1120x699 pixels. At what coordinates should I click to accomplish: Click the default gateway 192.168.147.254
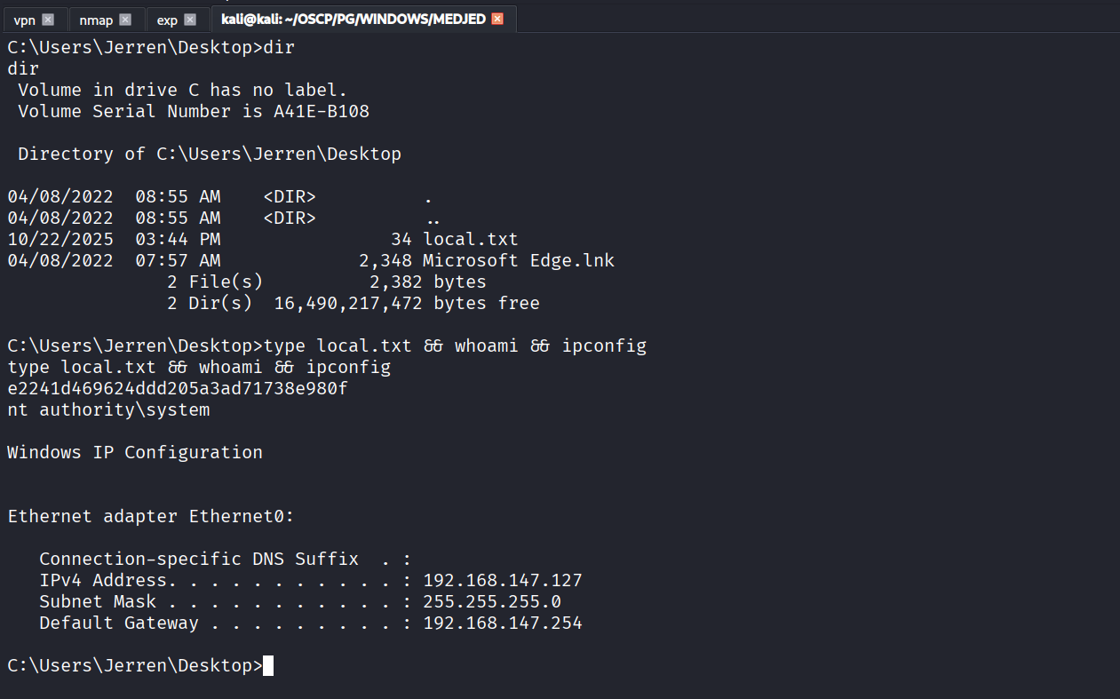click(x=503, y=623)
